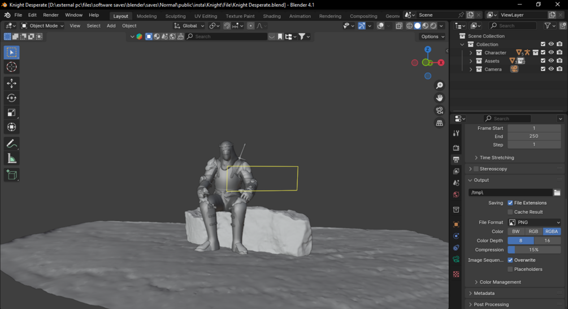Enable the Cache Result checkbox
Screen dimensions: 568x309
click(x=510, y=212)
